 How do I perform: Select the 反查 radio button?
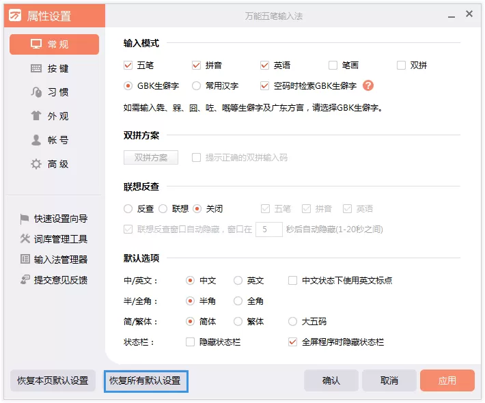(x=128, y=209)
